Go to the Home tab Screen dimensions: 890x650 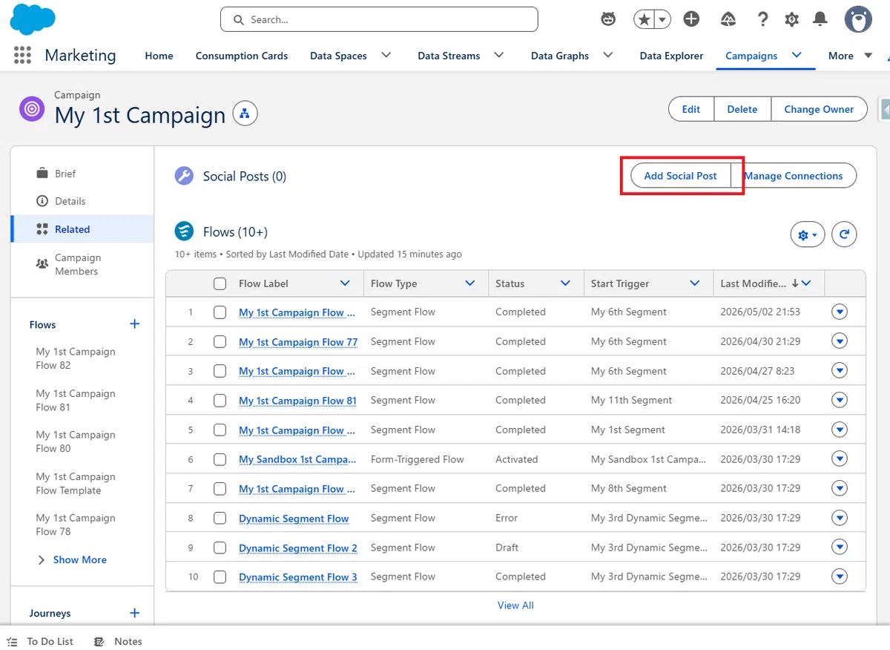tap(159, 56)
